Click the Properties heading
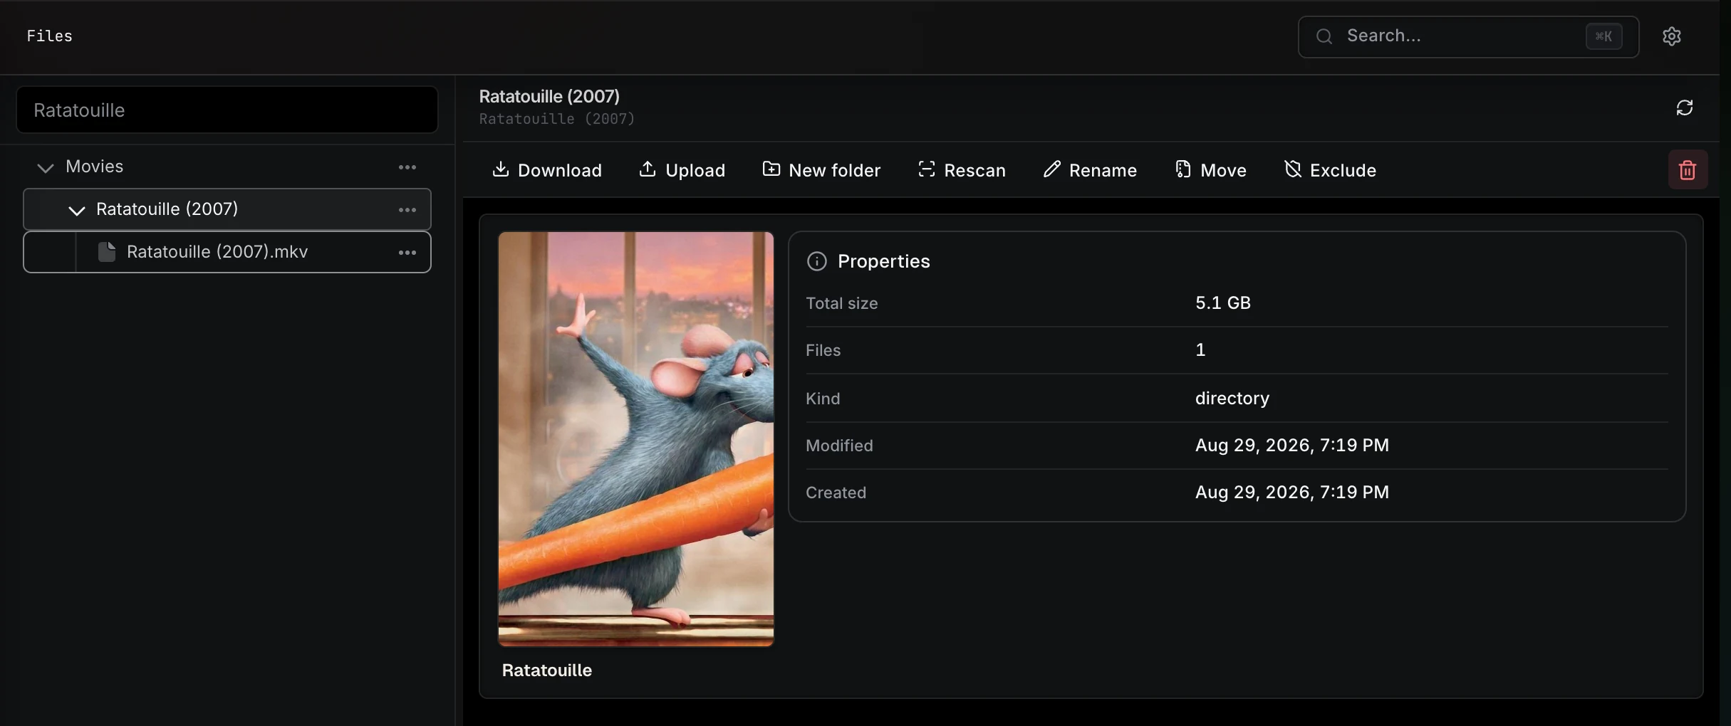The image size is (1731, 726). (884, 261)
